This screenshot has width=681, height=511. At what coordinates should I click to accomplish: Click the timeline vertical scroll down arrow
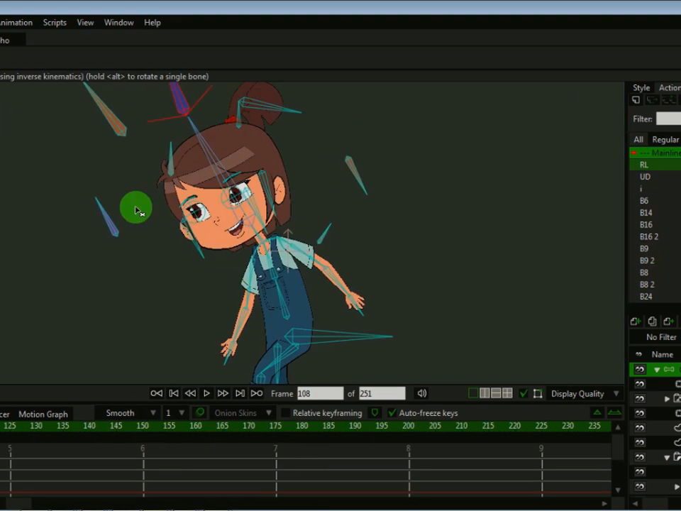click(x=618, y=490)
